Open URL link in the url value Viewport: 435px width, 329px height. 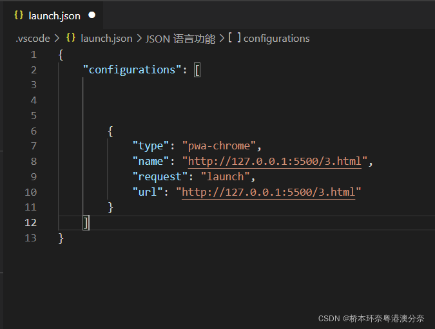(269, 192)
